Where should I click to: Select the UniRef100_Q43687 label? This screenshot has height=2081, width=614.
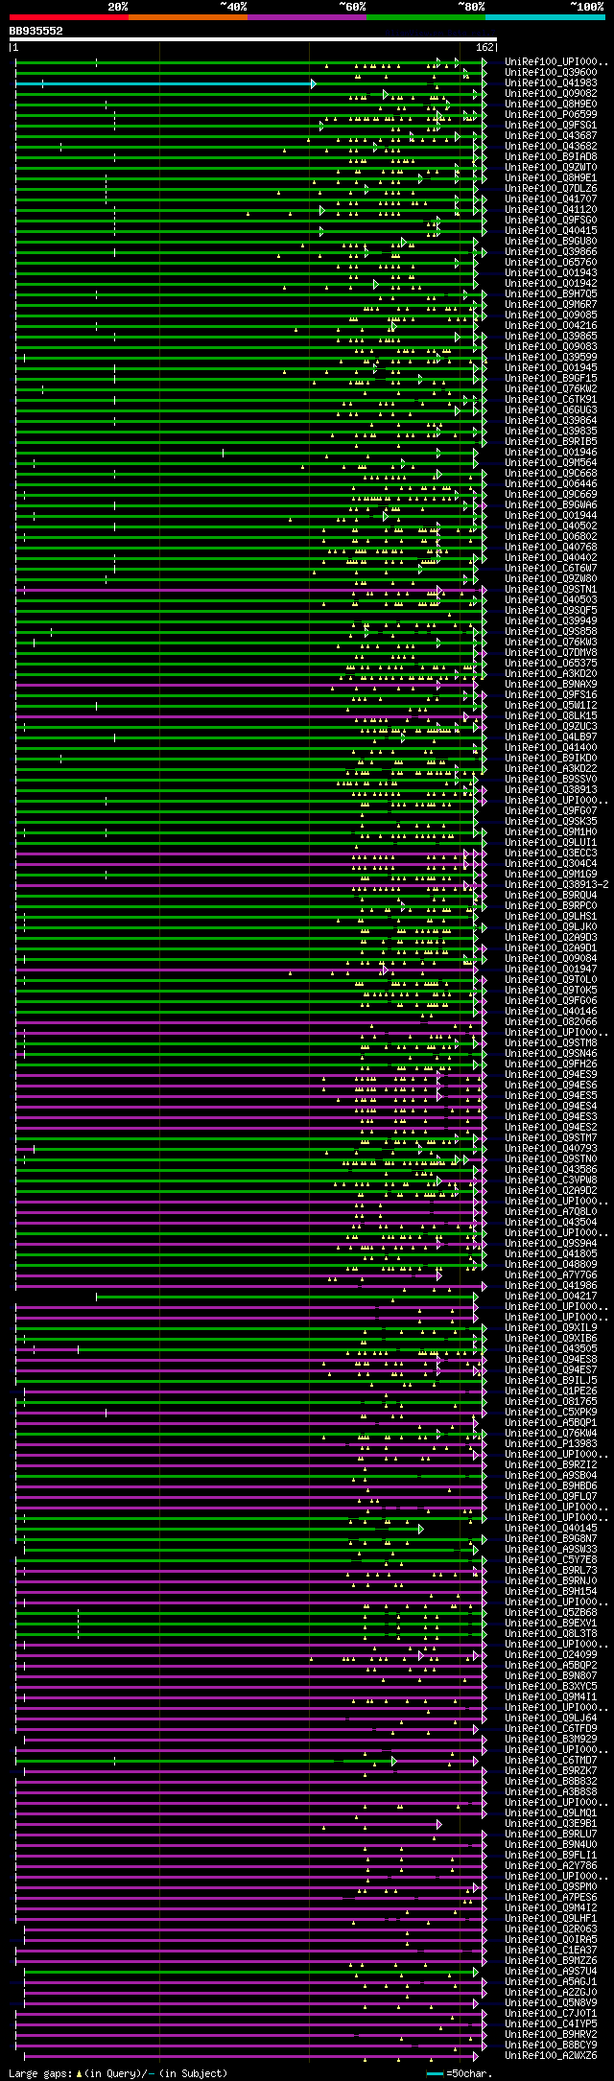[x=551, y=136]
